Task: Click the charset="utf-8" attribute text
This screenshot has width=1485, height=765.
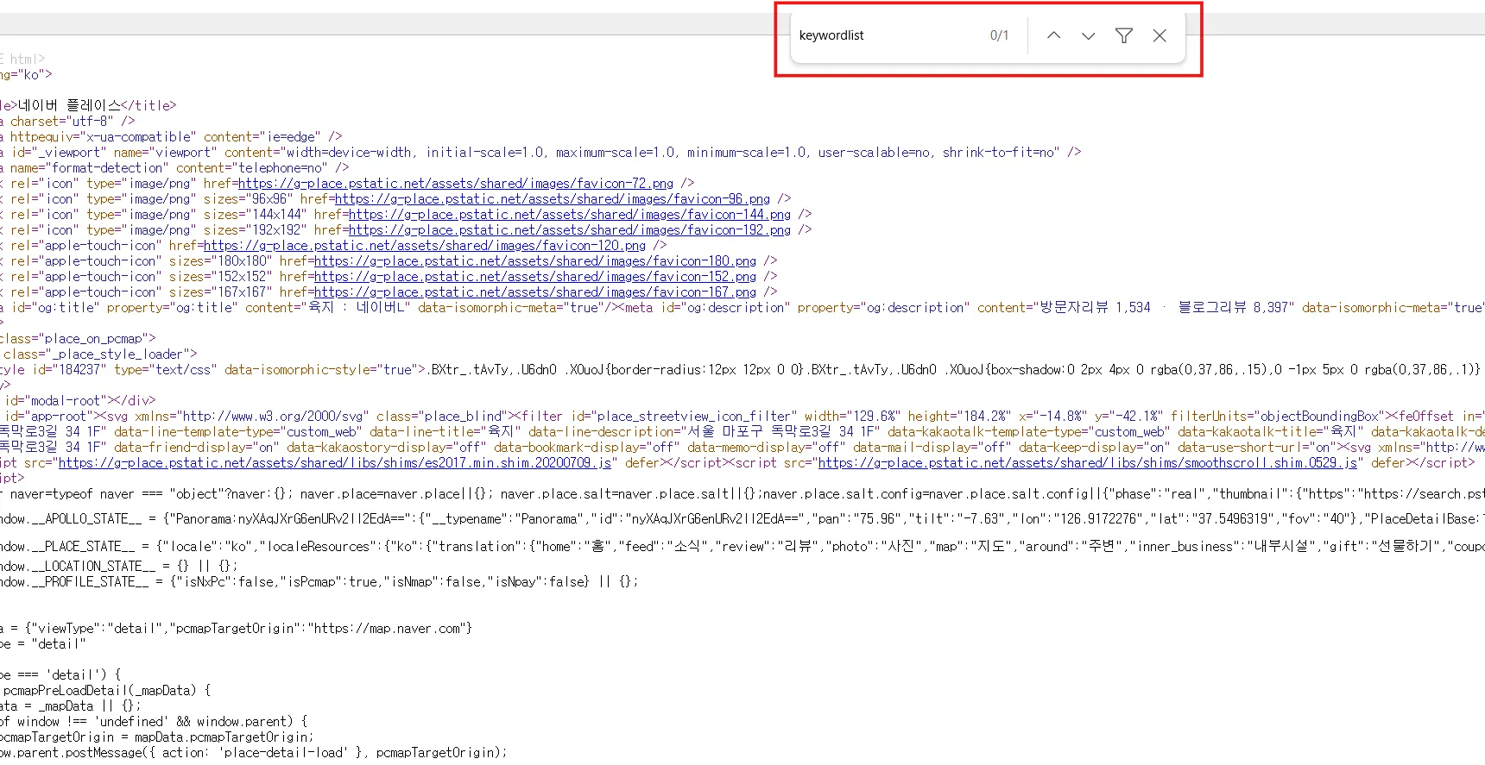Action: (61, 122)
